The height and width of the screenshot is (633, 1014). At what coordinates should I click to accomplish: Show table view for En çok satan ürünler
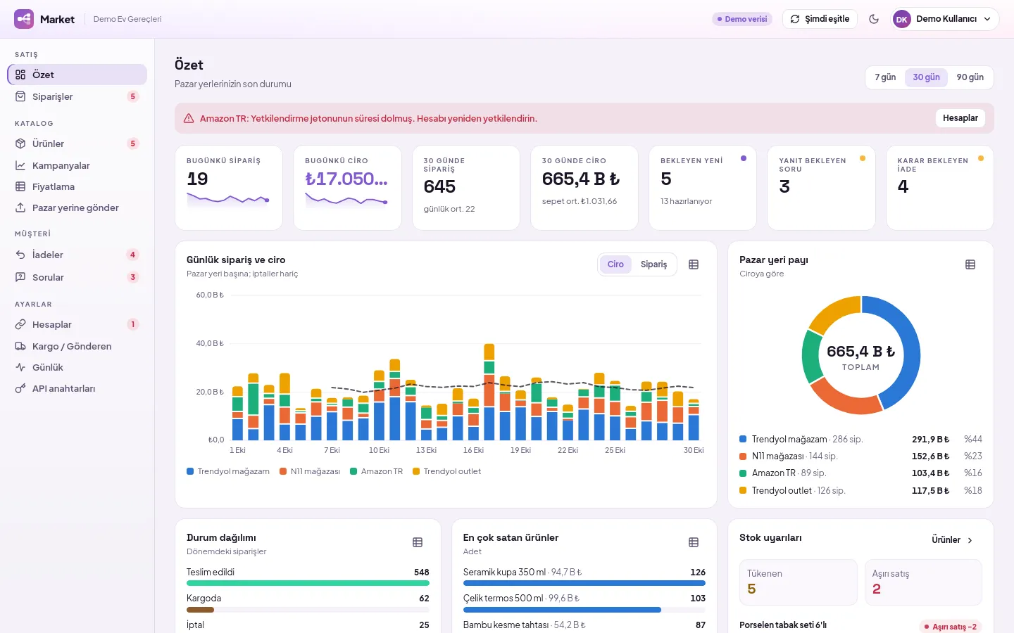pos(694,542)
